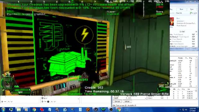Switch to Burn tab in Media Player
The width and height of the screenshot is (199, 112).
pos(182,9)
